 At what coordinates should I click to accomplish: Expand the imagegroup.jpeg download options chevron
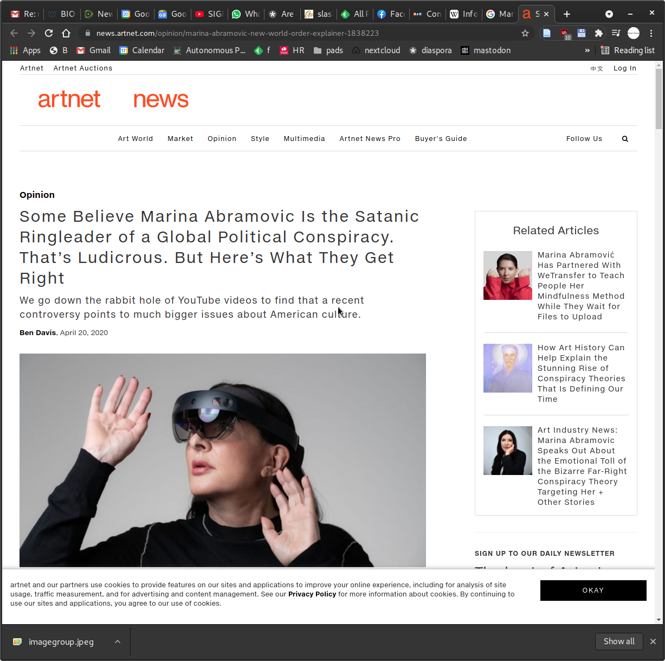118,641
